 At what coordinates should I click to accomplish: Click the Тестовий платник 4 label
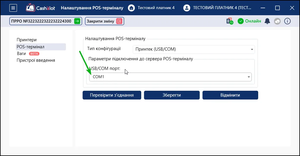click(156, 8)
